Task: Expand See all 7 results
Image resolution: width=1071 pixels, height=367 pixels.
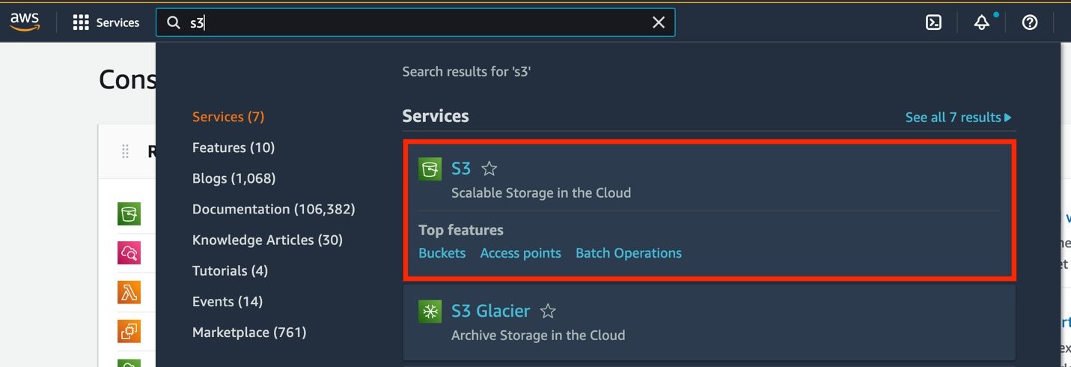Action: [958, 118]
